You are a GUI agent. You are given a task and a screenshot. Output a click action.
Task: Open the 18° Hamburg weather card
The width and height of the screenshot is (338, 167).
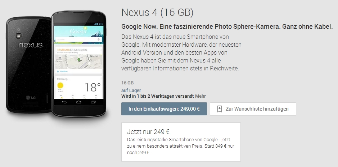coord(79,87)
